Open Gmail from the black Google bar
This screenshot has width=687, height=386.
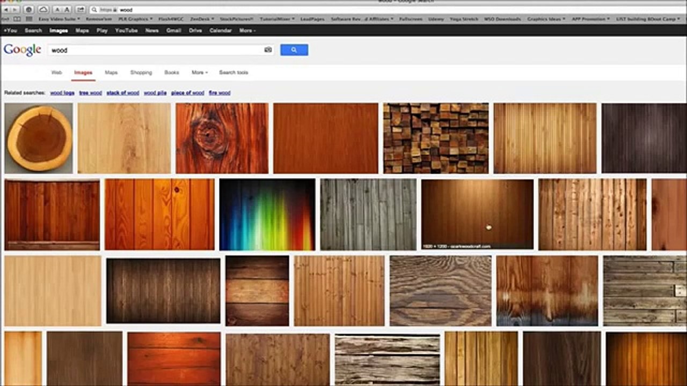click(173, 31)
